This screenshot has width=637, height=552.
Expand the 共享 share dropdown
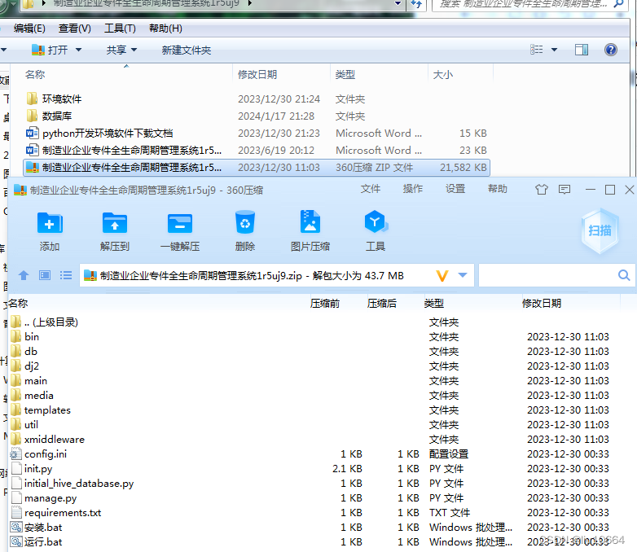134,50
